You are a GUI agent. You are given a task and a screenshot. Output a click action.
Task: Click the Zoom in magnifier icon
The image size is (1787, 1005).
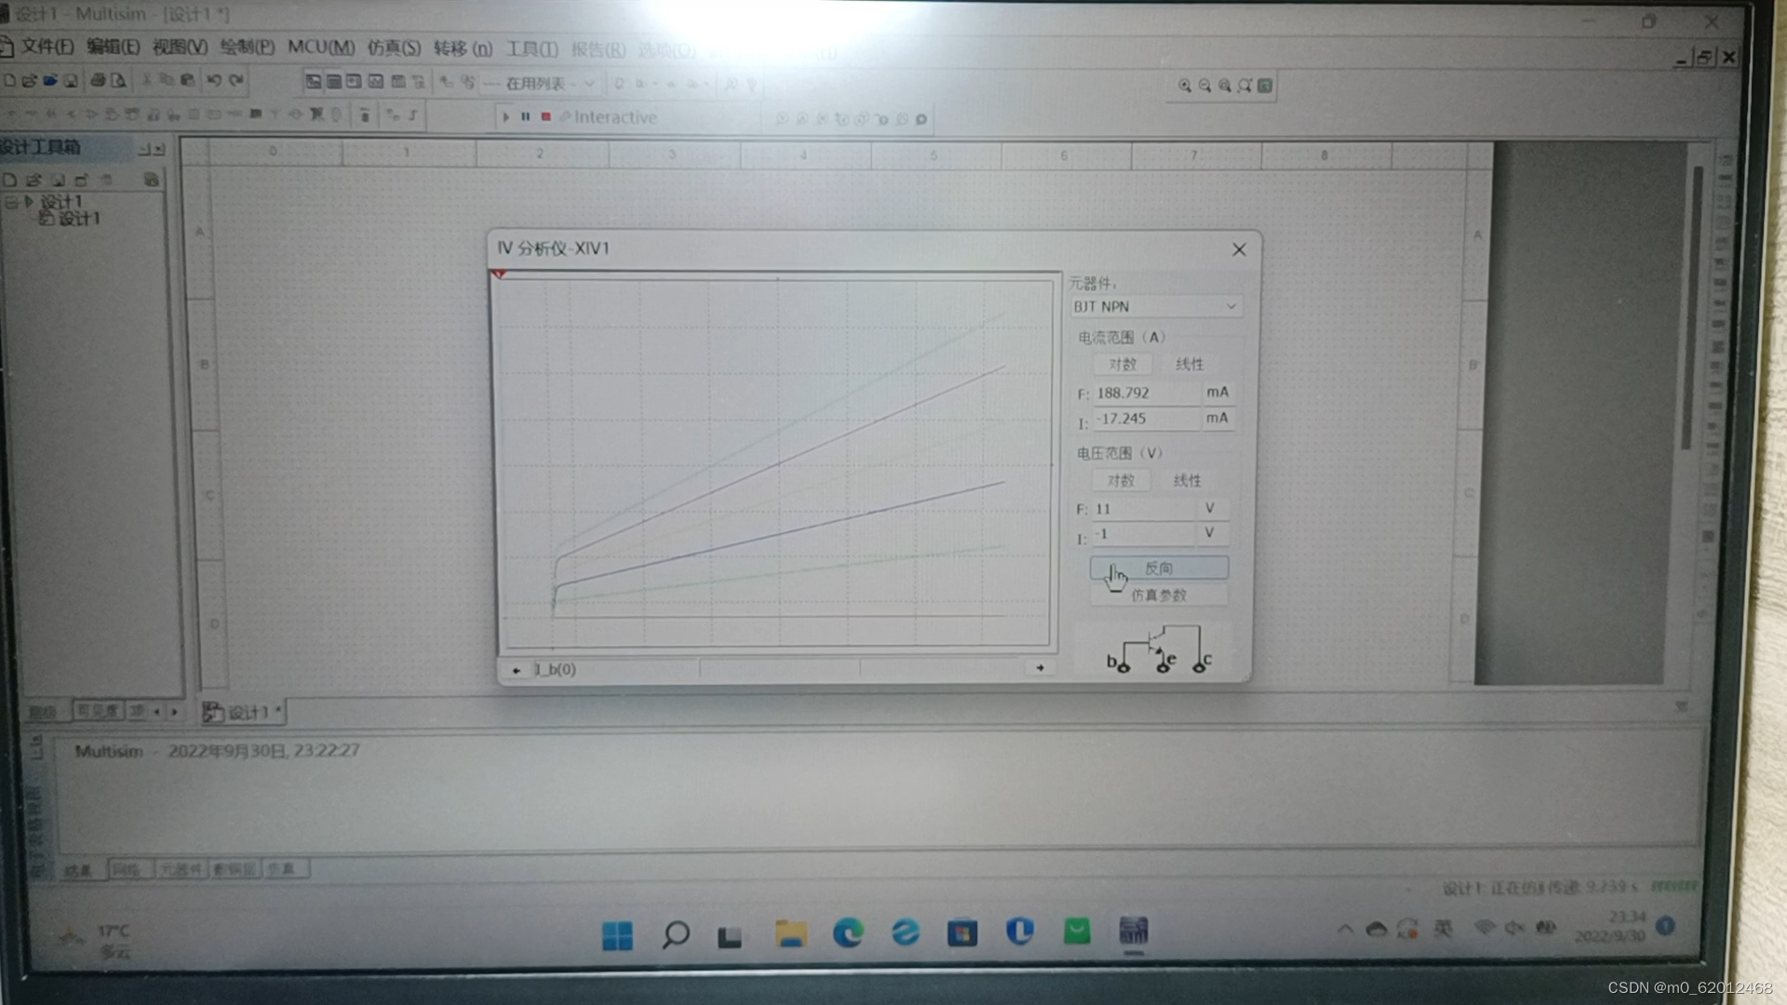coord(1185,86)
